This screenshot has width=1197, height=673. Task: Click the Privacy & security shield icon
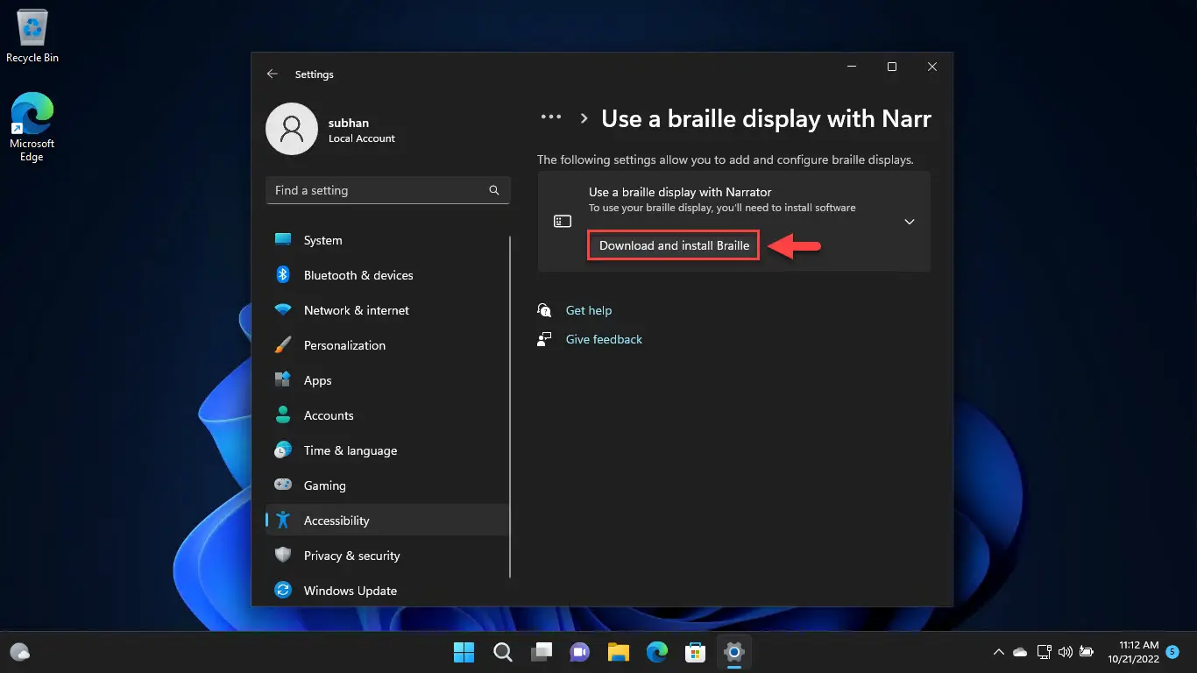(283, 556)
